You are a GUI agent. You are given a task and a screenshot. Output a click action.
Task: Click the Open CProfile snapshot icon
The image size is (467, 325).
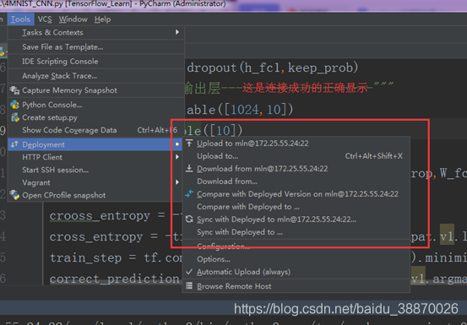[14, 195]
